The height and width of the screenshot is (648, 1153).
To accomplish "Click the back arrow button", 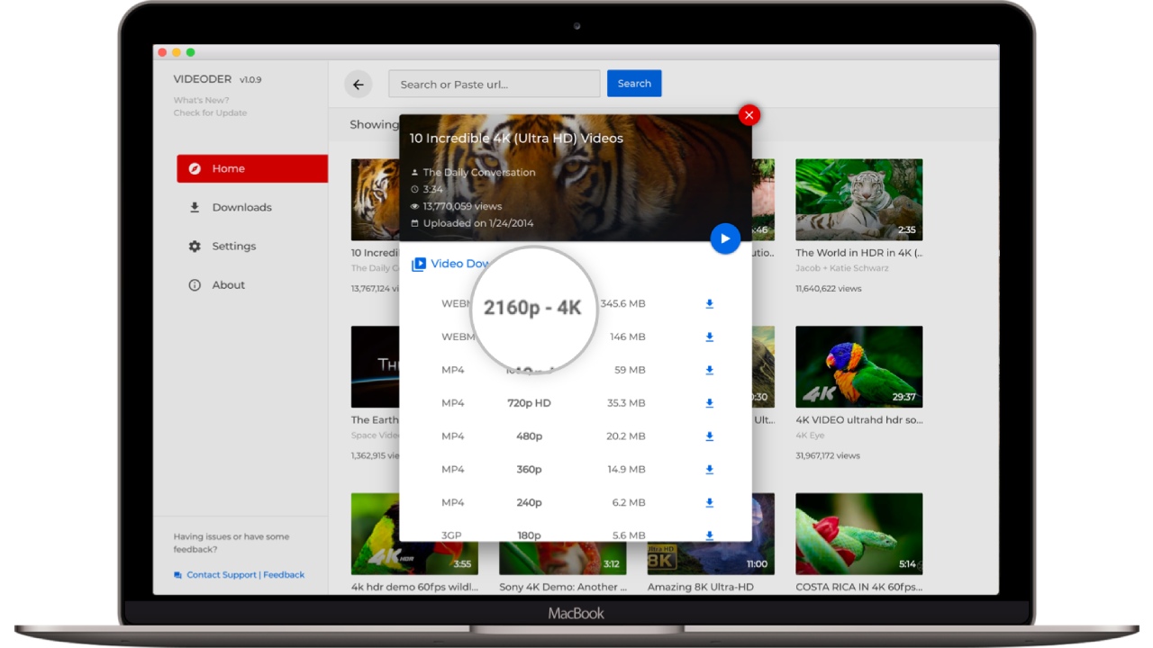I will [359, 85].
